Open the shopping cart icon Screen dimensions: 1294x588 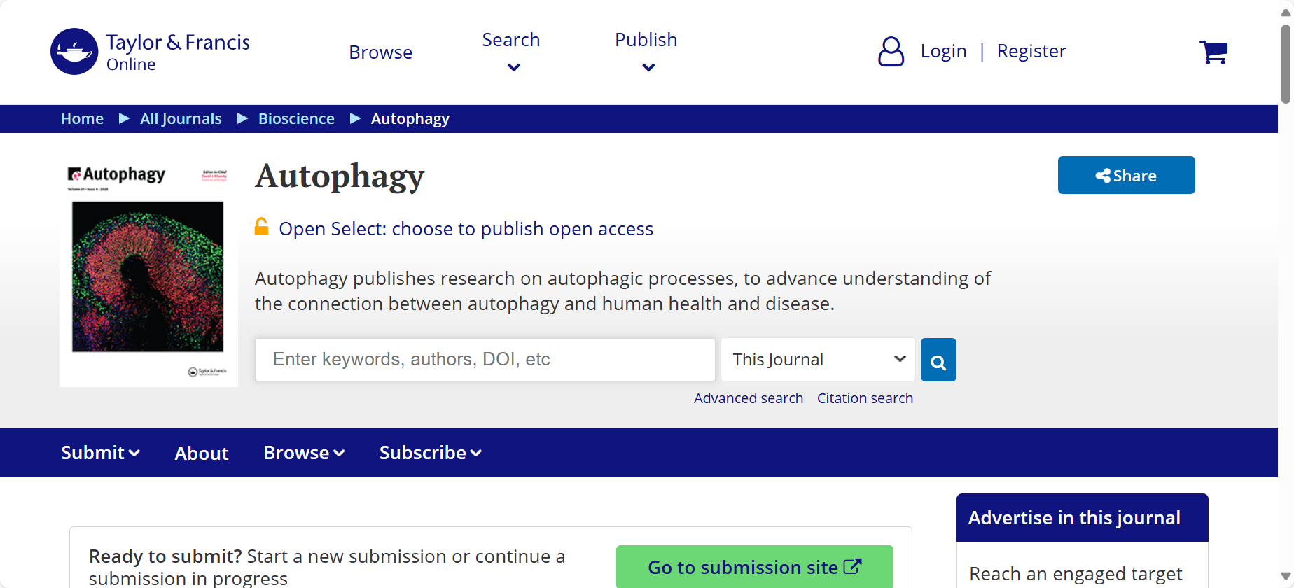click(1213, 52)
